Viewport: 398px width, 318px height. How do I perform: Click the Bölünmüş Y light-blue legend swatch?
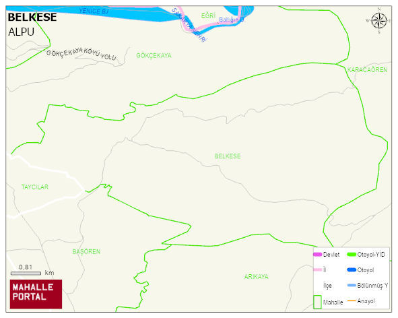point(352,285)
